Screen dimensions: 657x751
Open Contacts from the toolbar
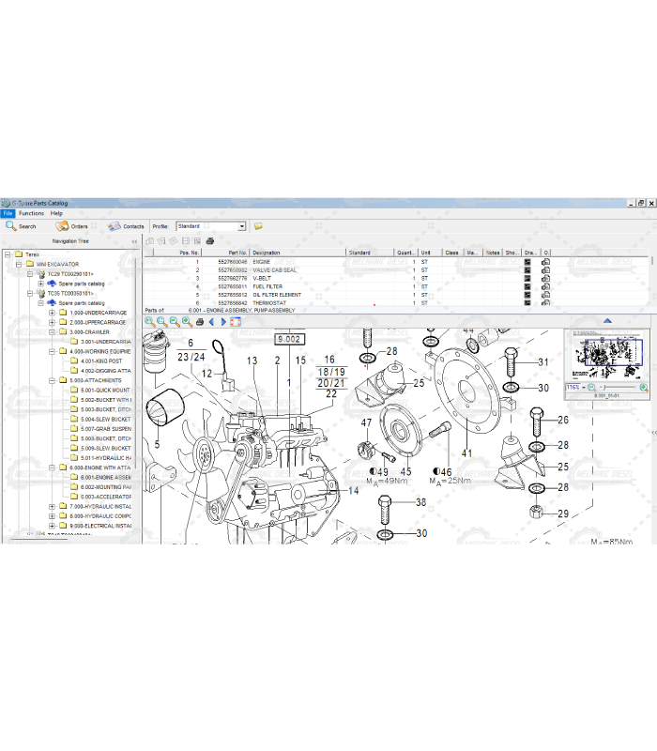[126, 226]
